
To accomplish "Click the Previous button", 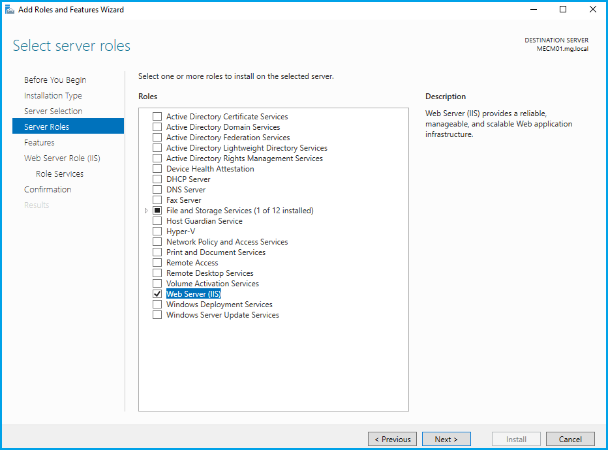I will 392,439.
